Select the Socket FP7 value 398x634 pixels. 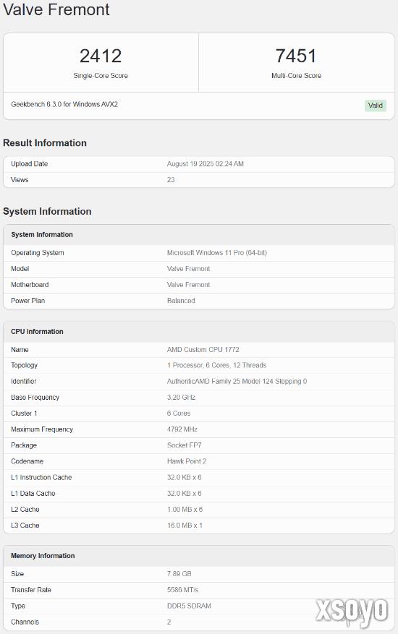[x=185, y=445]
